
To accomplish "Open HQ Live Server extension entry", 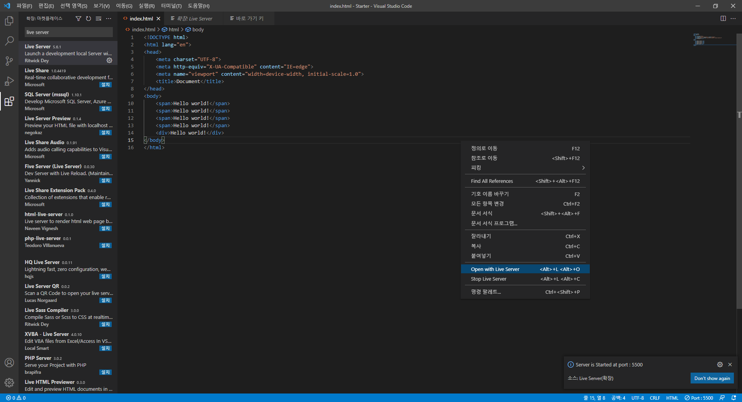I will click(x=68, y=269).
